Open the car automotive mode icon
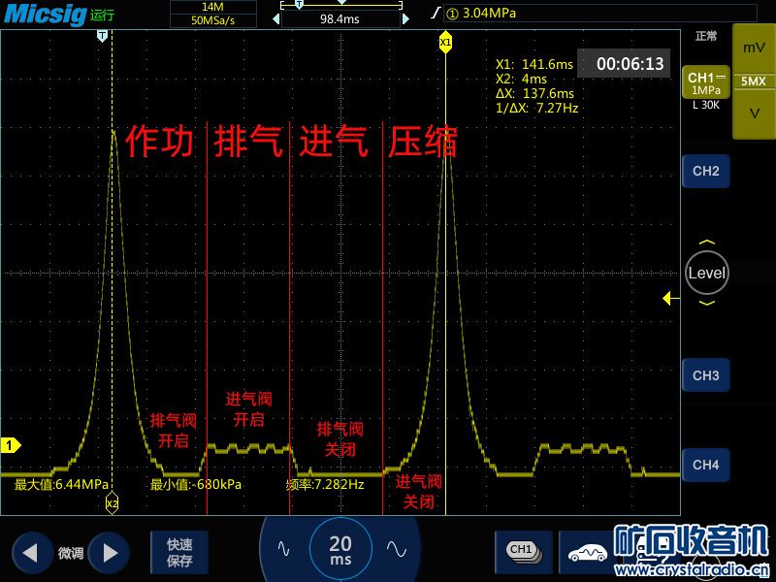The width and height of the screenshot is (776, 582). (x=587, y=552)
